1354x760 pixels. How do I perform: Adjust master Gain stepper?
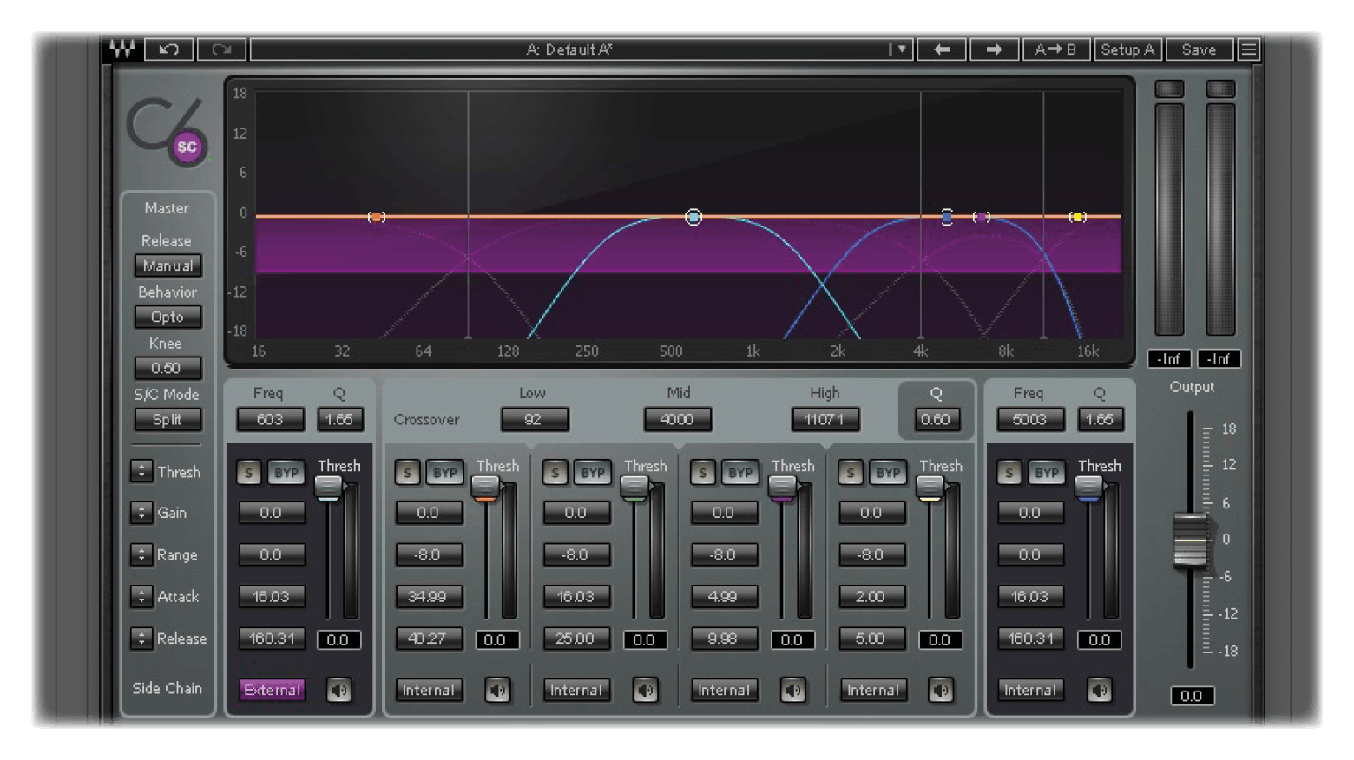pyautogui.click(x=141, y=513)
